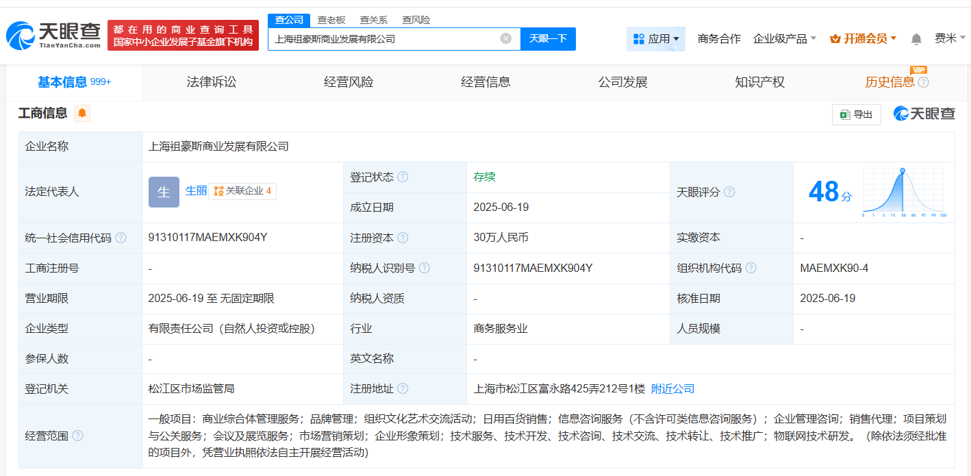971x476 pixels.
Task: Select the 查老板 search tab
Action: [331, 20]
